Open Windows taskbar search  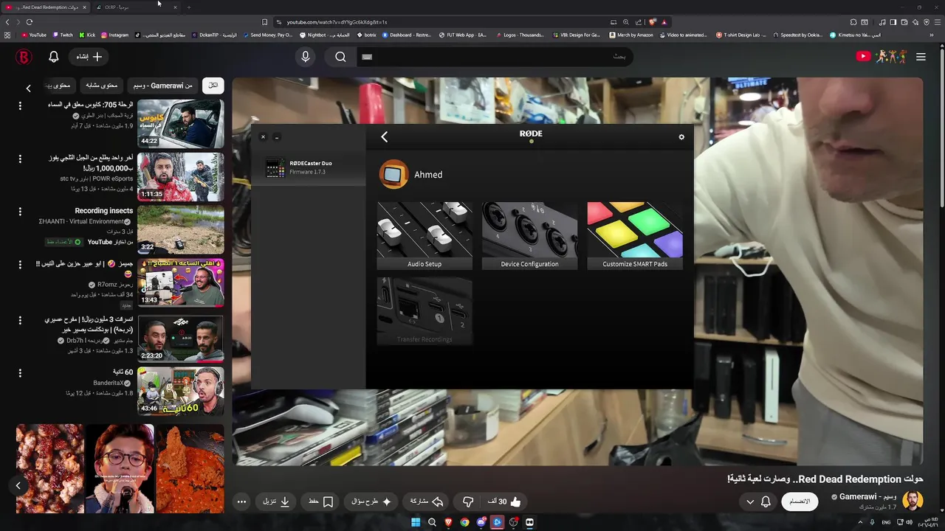pos(432,522)
